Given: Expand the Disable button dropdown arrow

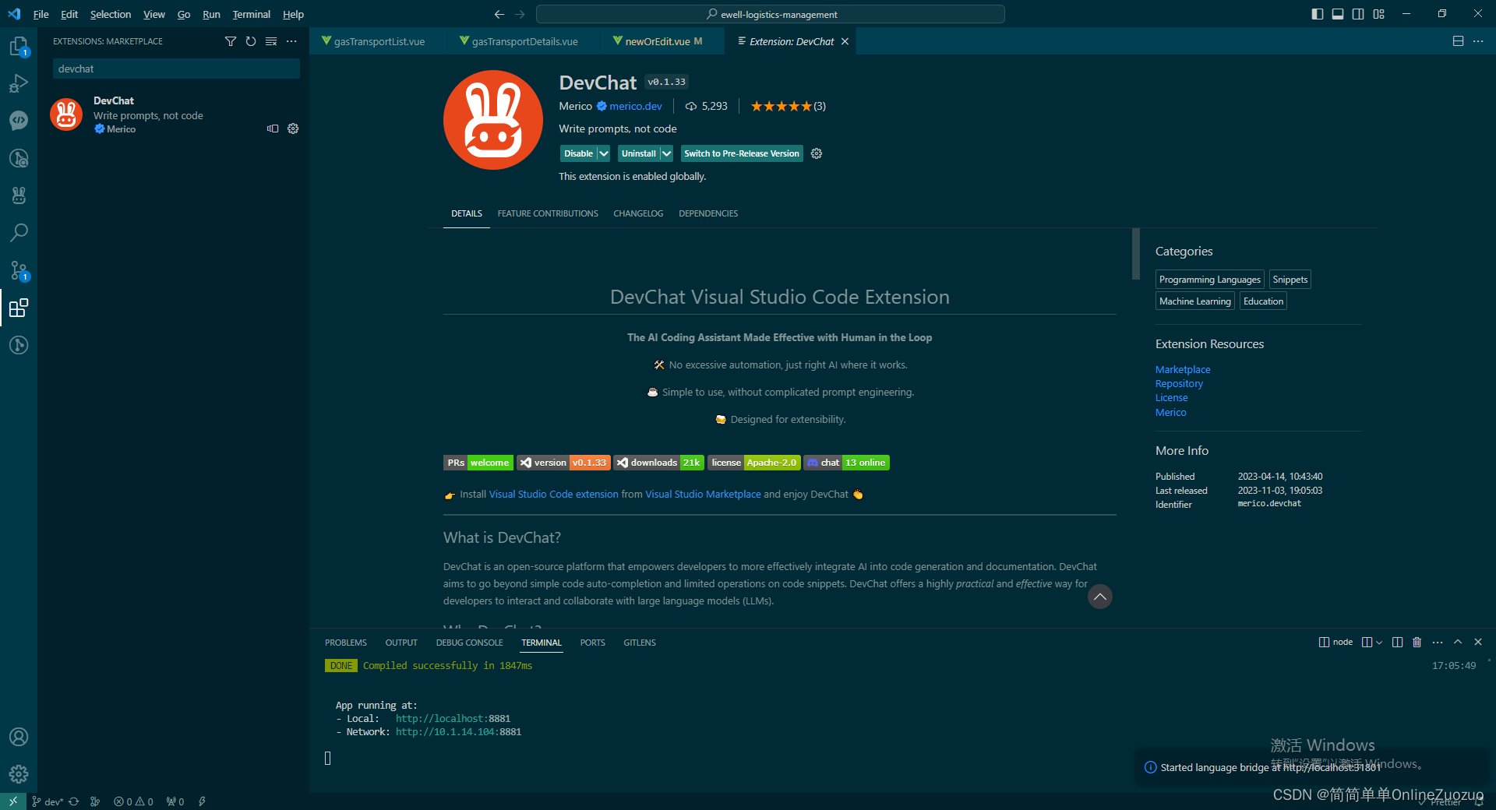Looking at the screenshot, I should (x=604, y=153).
